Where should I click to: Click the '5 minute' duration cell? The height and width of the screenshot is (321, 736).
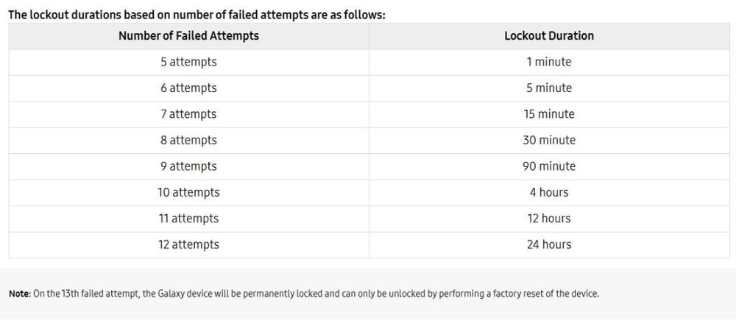point(549,88)
